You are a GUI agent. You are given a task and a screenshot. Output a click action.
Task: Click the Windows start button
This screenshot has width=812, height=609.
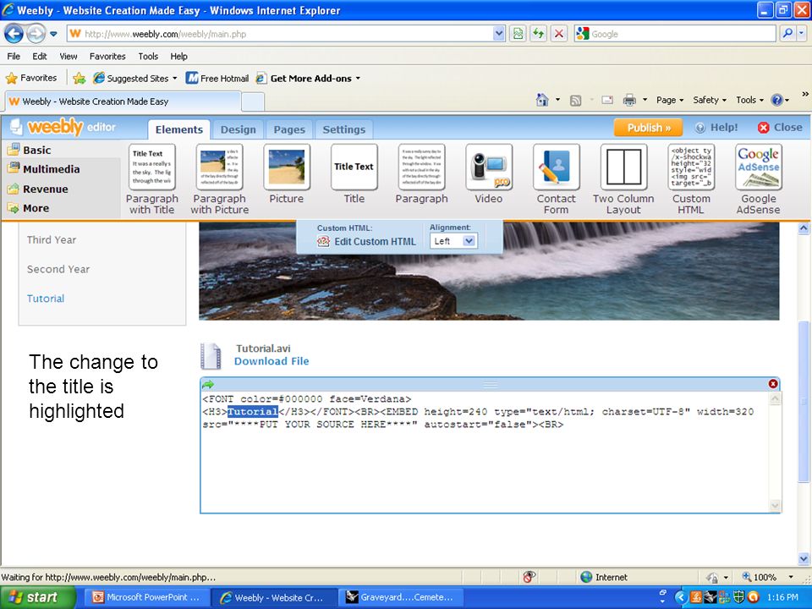click(37, 597)
